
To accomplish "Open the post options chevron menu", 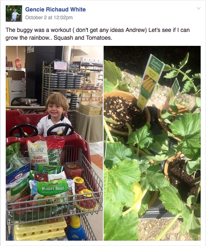I will point(199,8).
